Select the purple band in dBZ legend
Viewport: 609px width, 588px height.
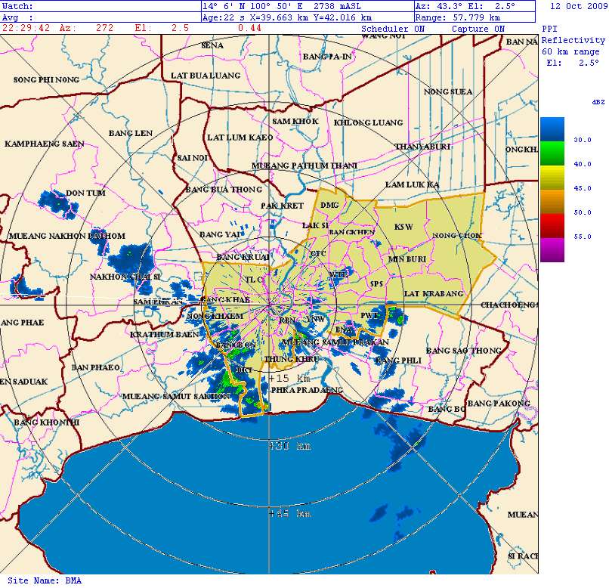(x=552, y=250)
